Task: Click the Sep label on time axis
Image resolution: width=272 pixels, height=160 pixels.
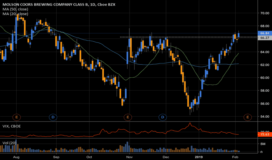Action: (56, 157)
